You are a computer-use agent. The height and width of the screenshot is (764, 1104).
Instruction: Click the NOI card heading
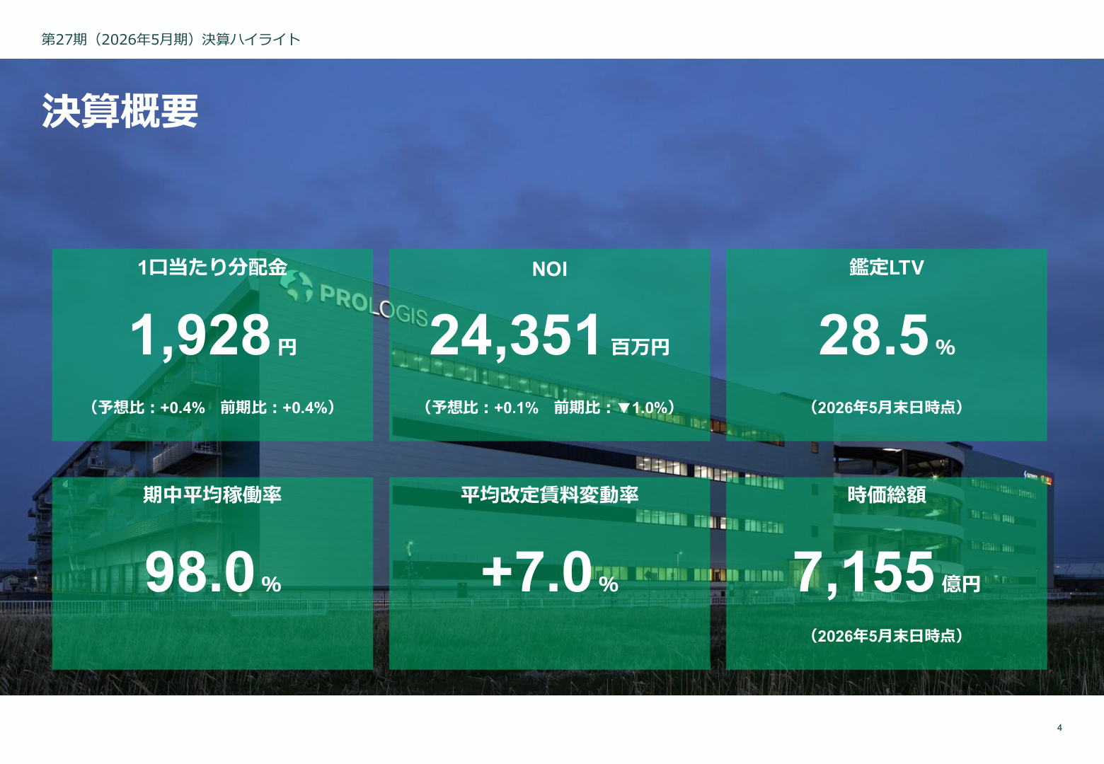pos(550,269)
